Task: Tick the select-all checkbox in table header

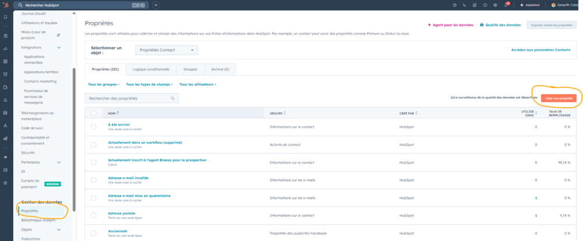Action: point(94,114)
